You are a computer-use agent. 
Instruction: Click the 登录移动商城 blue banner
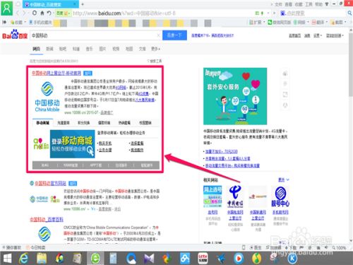click(x=73, y=143)
